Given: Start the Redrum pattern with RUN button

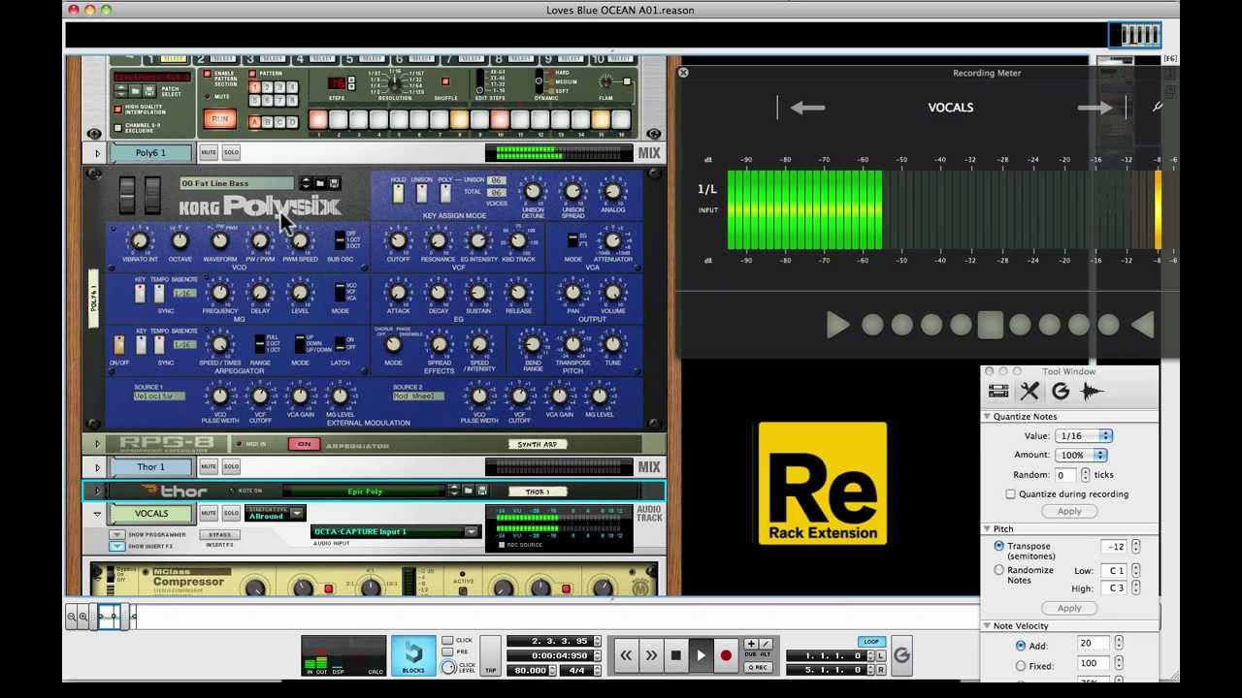Looking at the screenshot, I should pyautogui.click(x=220, y=120).
